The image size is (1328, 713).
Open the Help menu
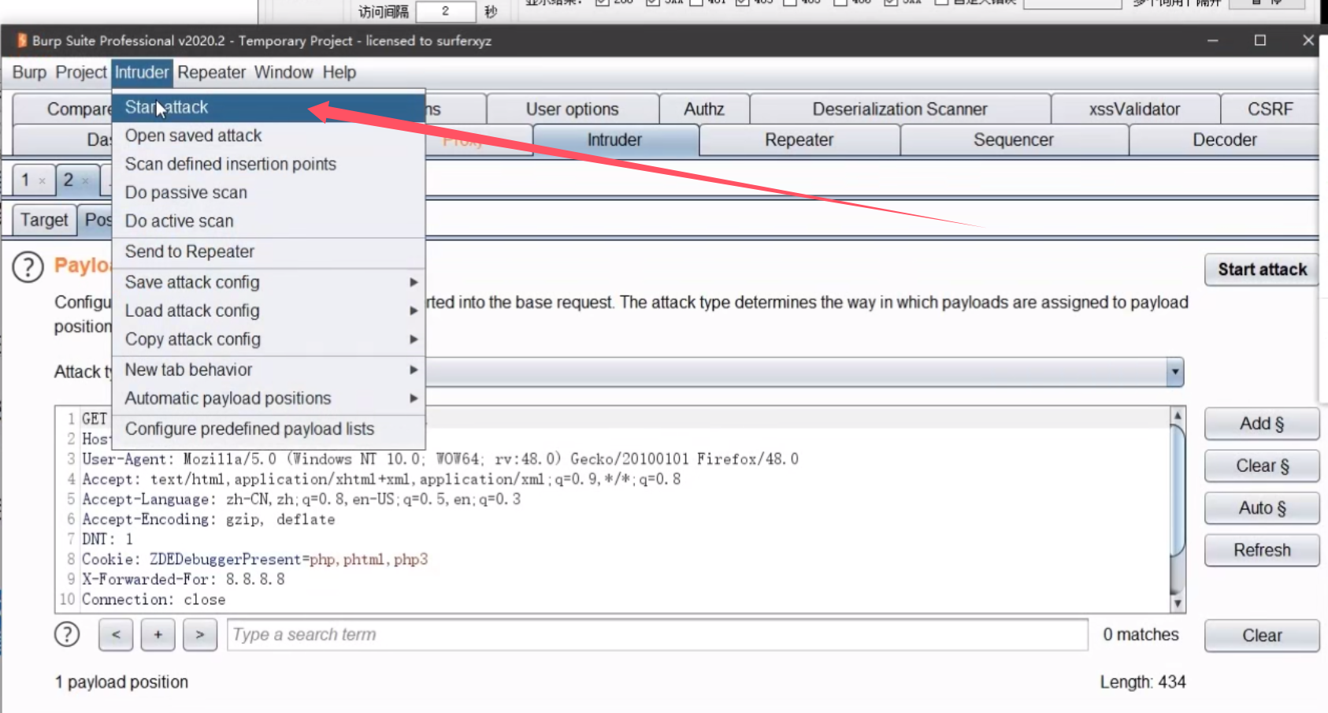point(339,72)
